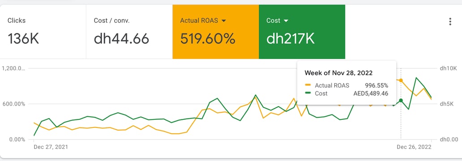
Task: Click the 996.55% value in tooltip
Action: point(376,85)
